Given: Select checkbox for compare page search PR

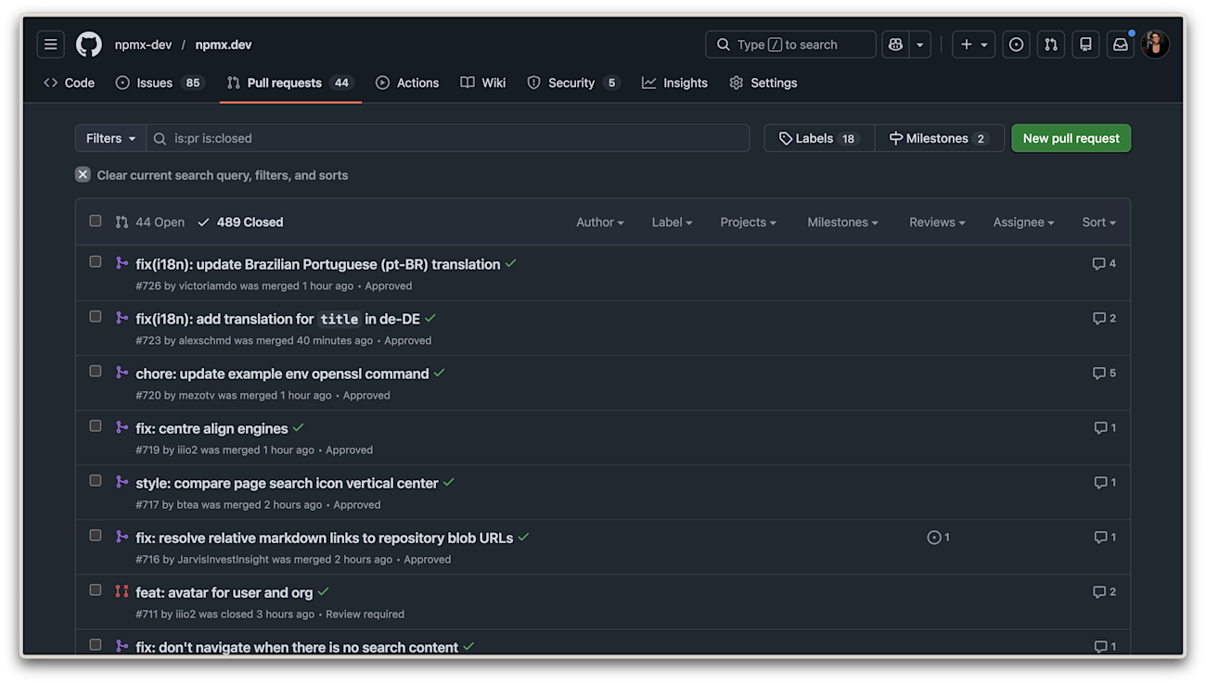Looking at the screenshot, I should (96, 480).
